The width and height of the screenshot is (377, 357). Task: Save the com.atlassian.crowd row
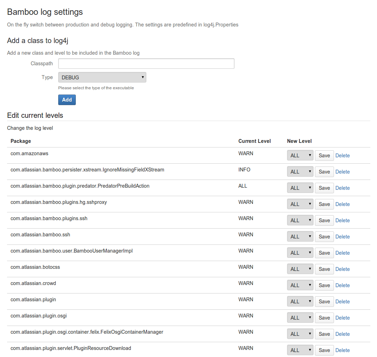(x=324, y=285)
